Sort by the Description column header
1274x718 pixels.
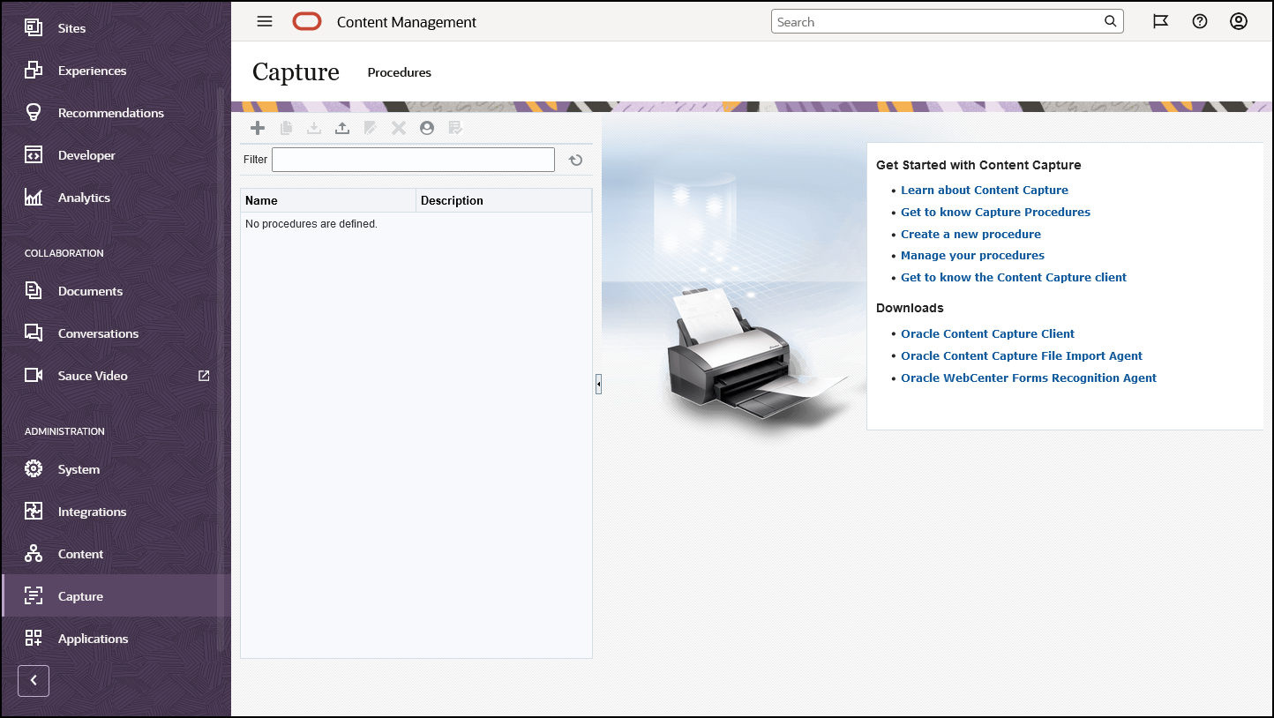pyautogui.click(x=504, y=200)
